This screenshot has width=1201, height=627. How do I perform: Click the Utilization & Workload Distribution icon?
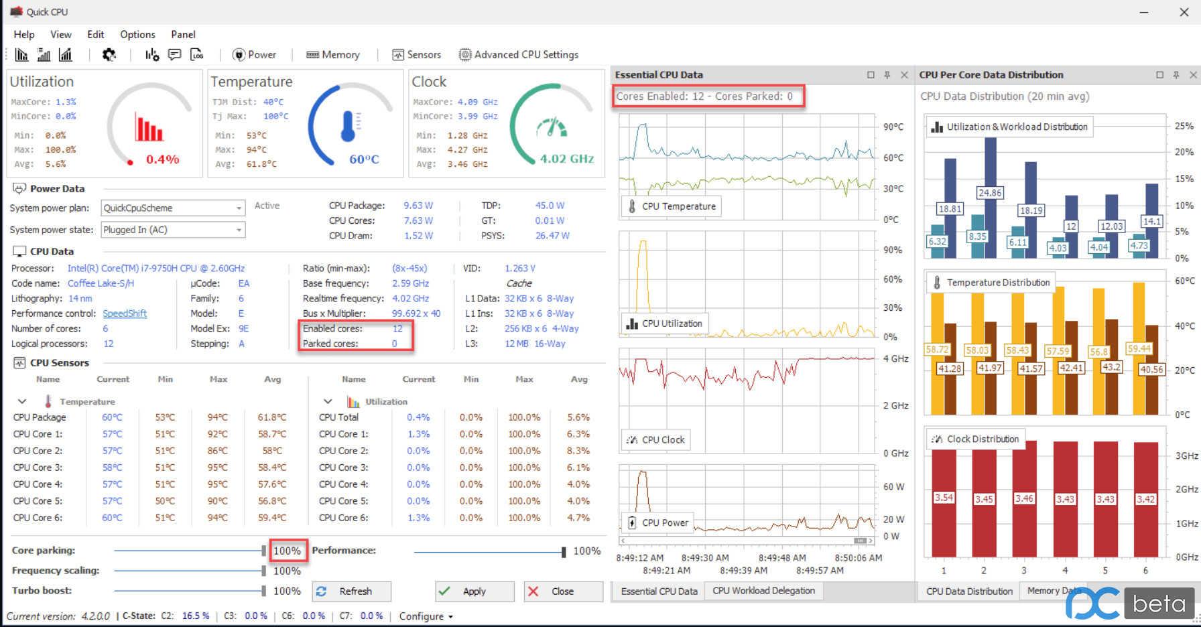tap(937, 127)
